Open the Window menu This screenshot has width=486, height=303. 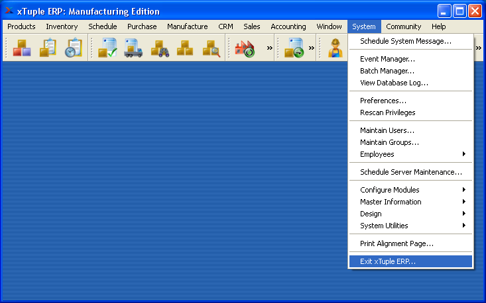click(x=329, y=26)
